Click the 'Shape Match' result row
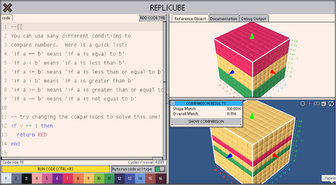The height and width of the screenshot is (185, 336). [207, 109]
